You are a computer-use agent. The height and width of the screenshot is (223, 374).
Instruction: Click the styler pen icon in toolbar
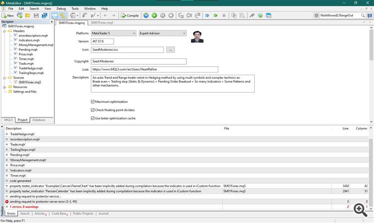pyautogui.click(x=252, y=15)
